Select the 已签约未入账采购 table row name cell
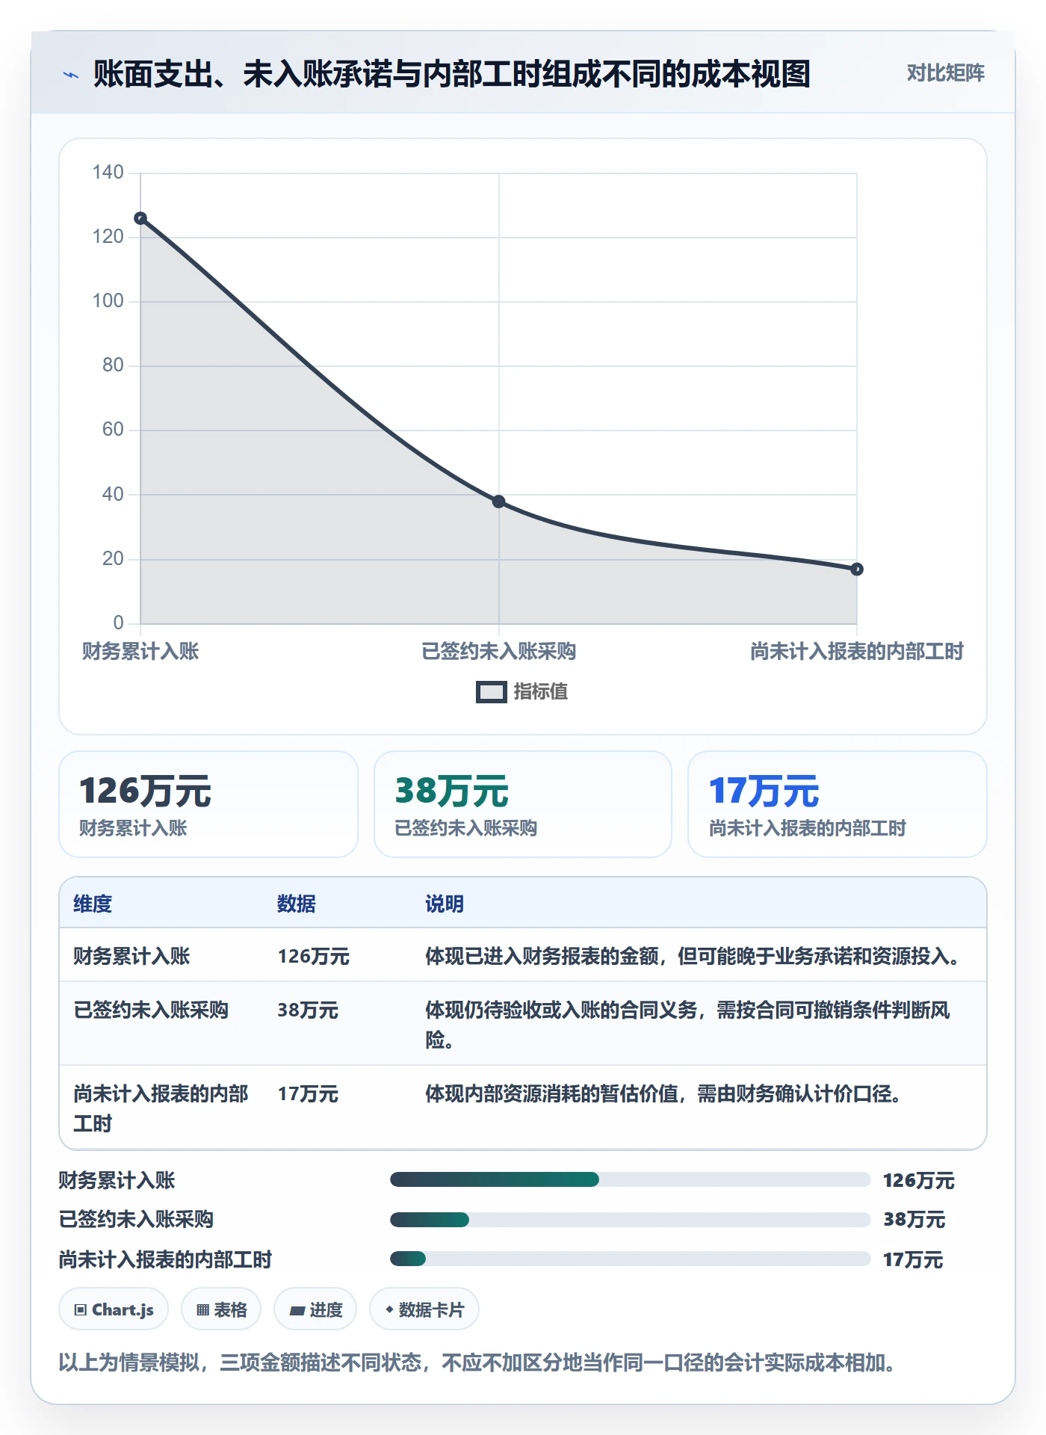The height and width of the screenshot is (1435, 1046). click(x=151, y=1010)
